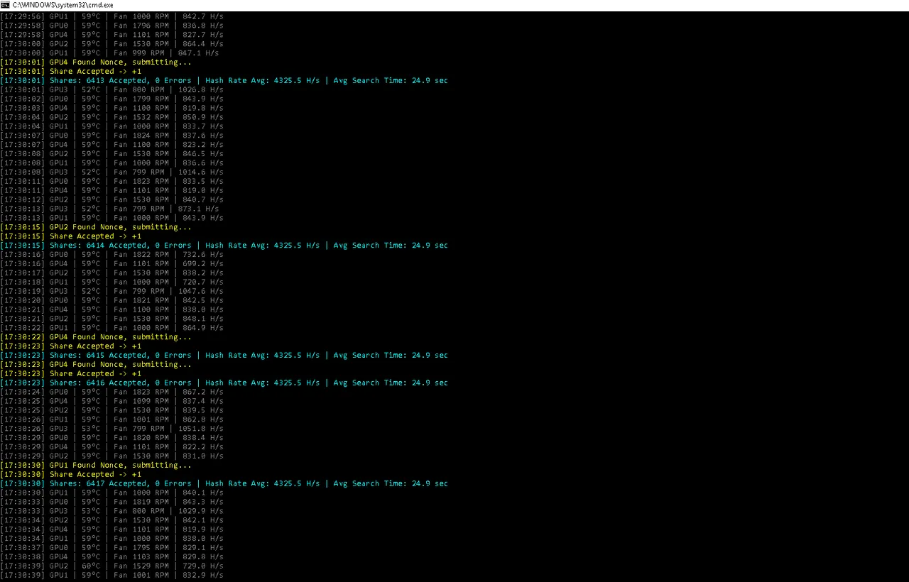The image size is (909, 582).
Task: Select the GPU0 line reading 838.4 H/s
Action: [x=111, y=438]
